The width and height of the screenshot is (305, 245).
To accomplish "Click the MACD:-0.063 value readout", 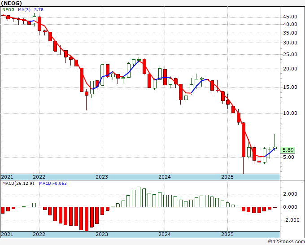I will (x=53, y=184).
